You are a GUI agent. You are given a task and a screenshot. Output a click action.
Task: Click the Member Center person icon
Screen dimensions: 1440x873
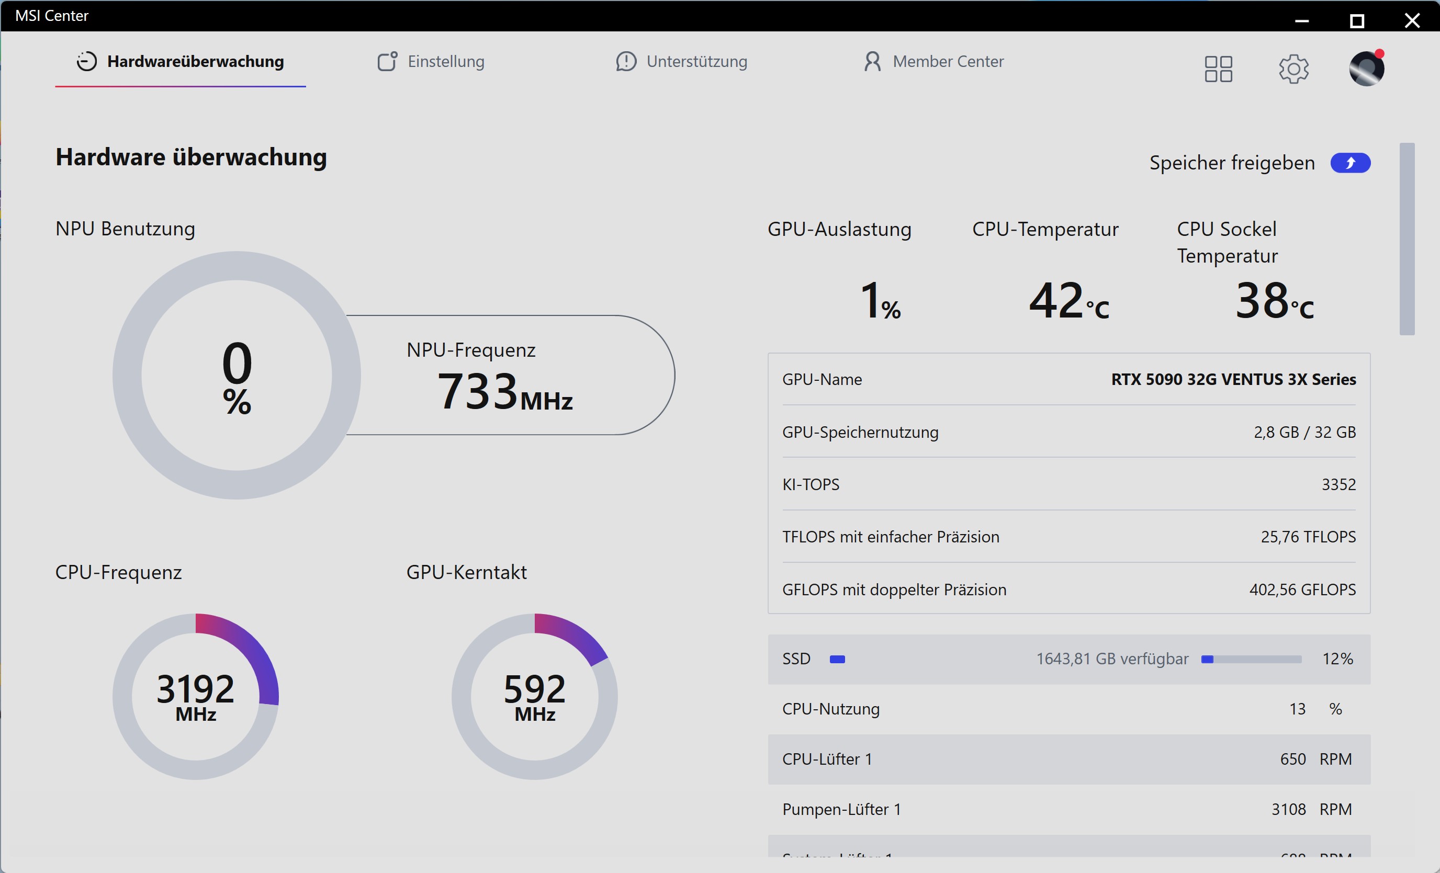point(872,61)
